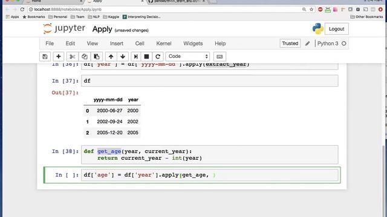Viewport: 387px width, 217px height.
Task: Open Other Bookmarks folder
Action: coord(366,17)
